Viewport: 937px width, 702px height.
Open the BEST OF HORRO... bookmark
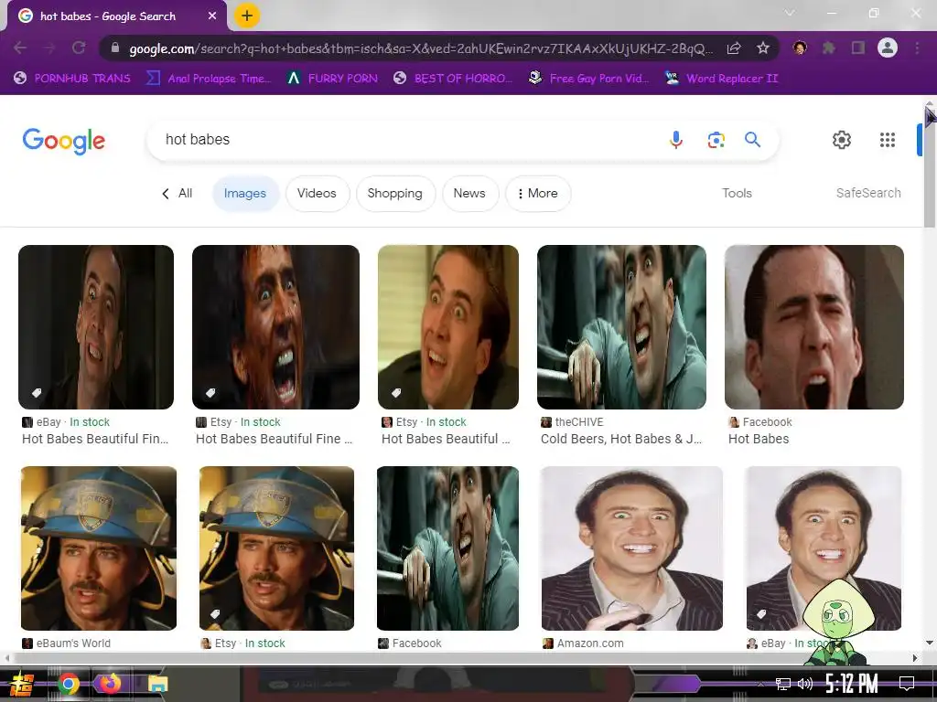coord(453,79)
